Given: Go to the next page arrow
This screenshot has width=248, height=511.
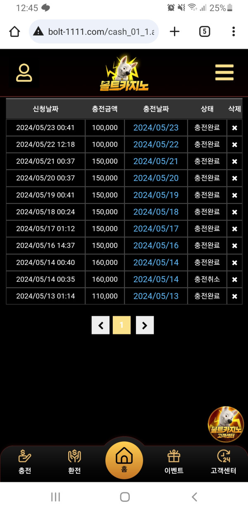Looking at the screenshot, I should click(x=145, y=325).
